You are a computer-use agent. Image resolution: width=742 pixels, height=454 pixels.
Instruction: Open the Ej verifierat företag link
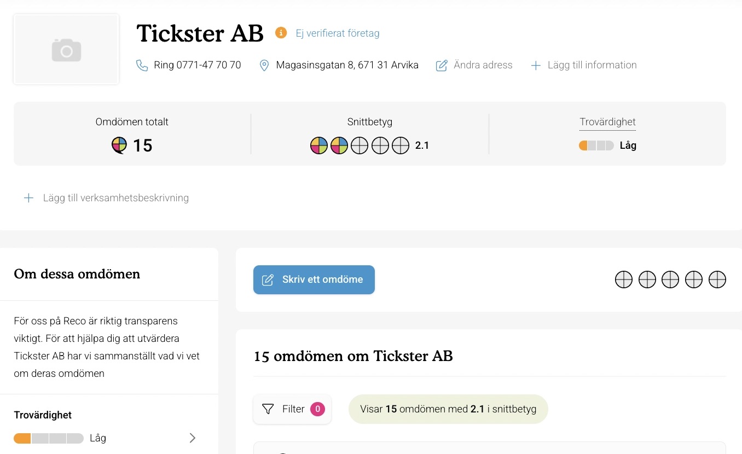click(338, 33)
